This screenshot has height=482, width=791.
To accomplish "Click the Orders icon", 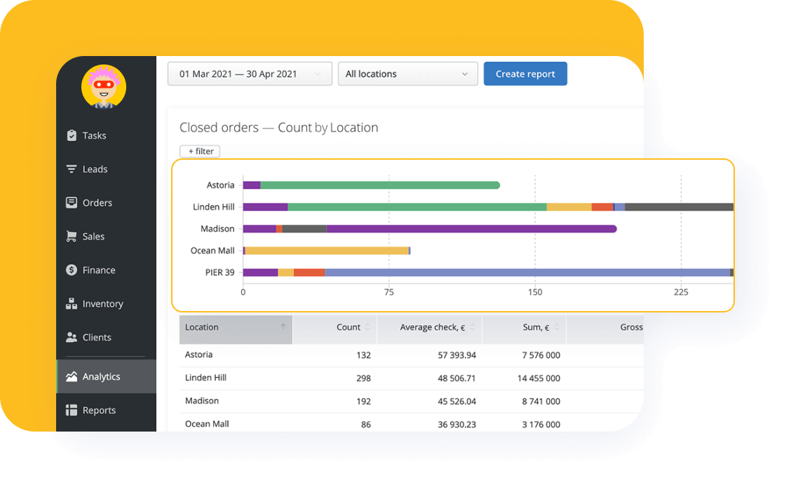I will tap(71, 202).
